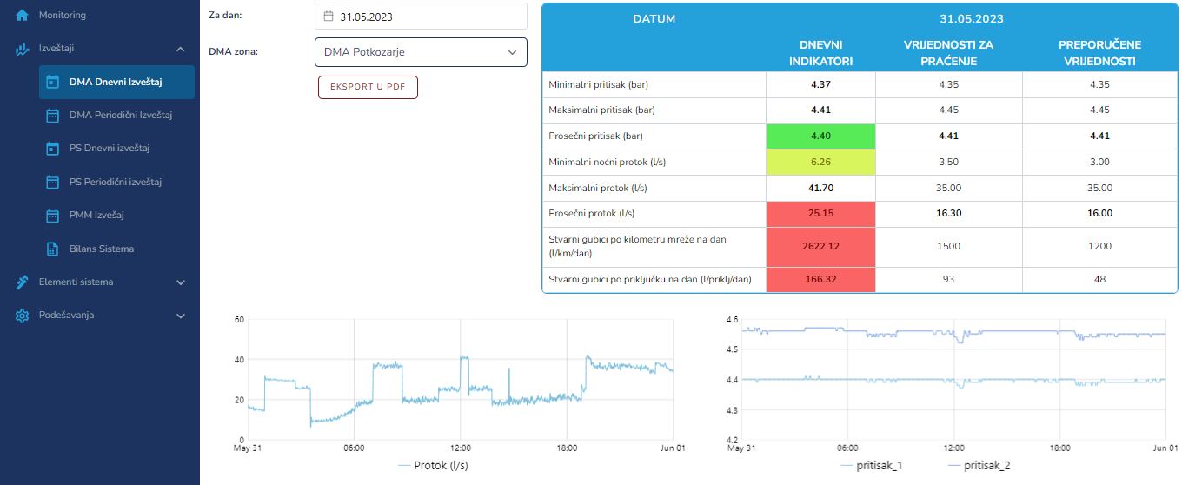Expand Elementi sistema section chevron

point(180,282)
